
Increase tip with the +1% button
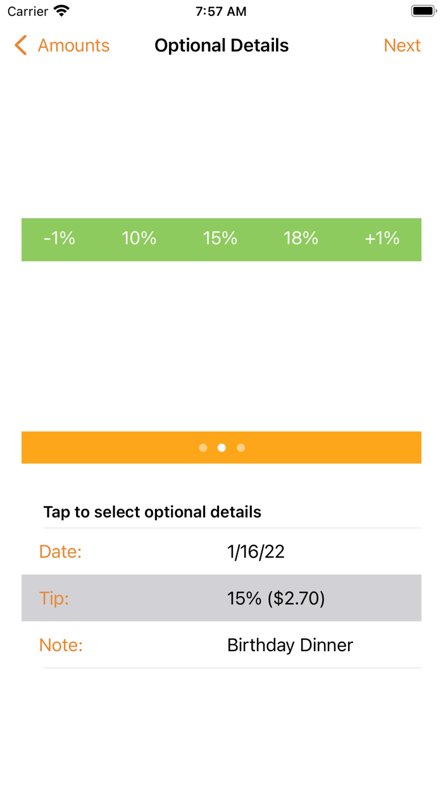point(382,239)
